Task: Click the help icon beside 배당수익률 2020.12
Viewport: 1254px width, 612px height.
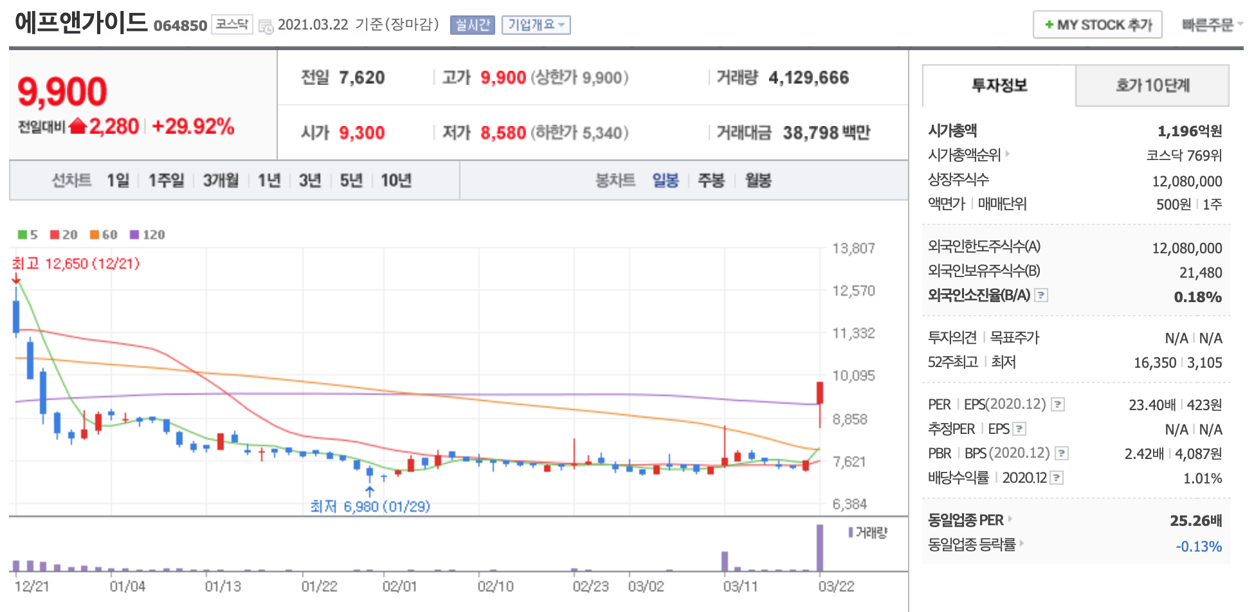Action: coord(1057,478)
